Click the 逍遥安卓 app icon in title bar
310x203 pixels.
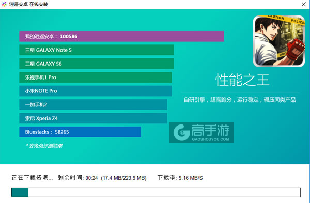4,4
